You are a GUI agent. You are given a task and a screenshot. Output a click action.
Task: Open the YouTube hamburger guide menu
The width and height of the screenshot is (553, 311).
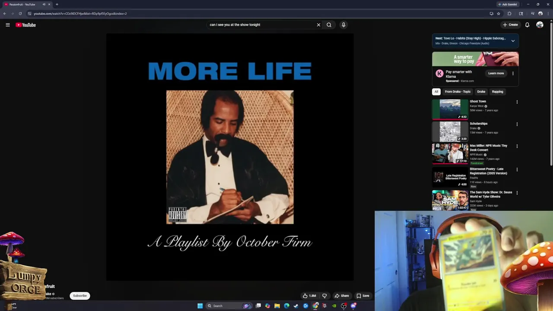8,25
